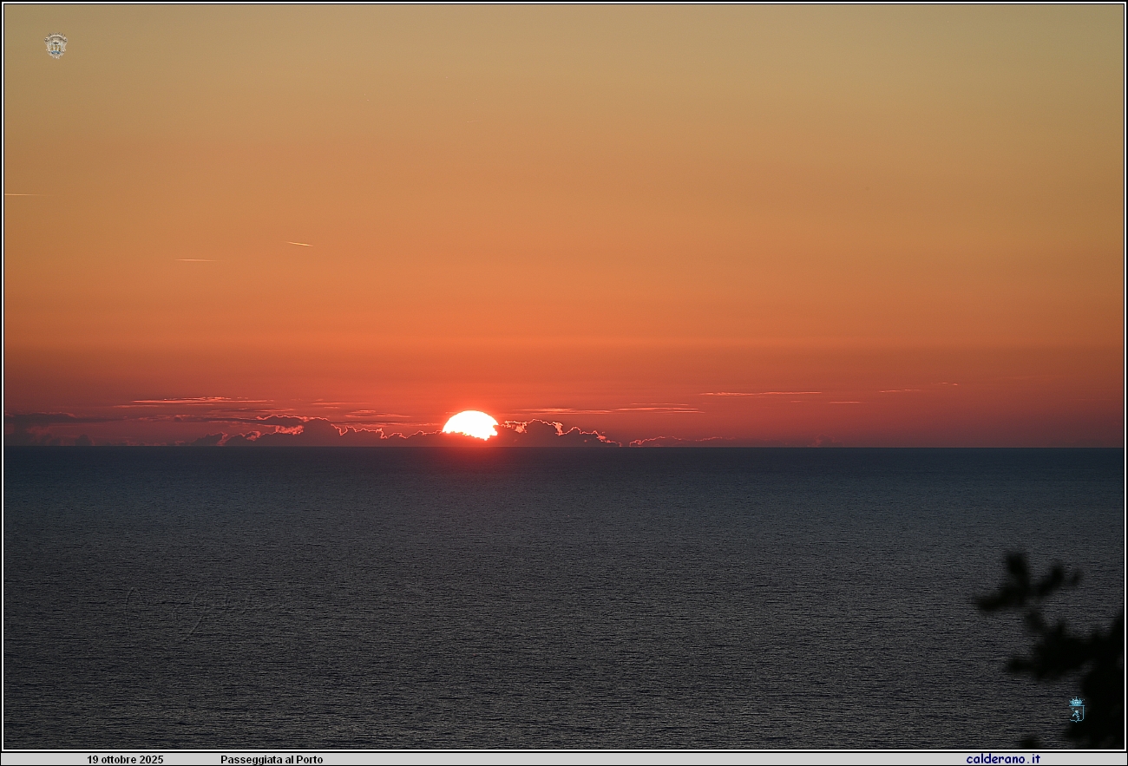
Task: Click the blue crest emblem near bottom-right
Action: pyautogui.click(x=1076, y=709)
